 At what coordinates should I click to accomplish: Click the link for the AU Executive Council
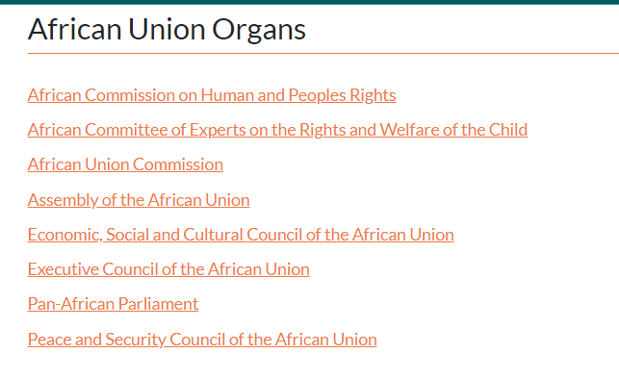click(x=168, y=269)
